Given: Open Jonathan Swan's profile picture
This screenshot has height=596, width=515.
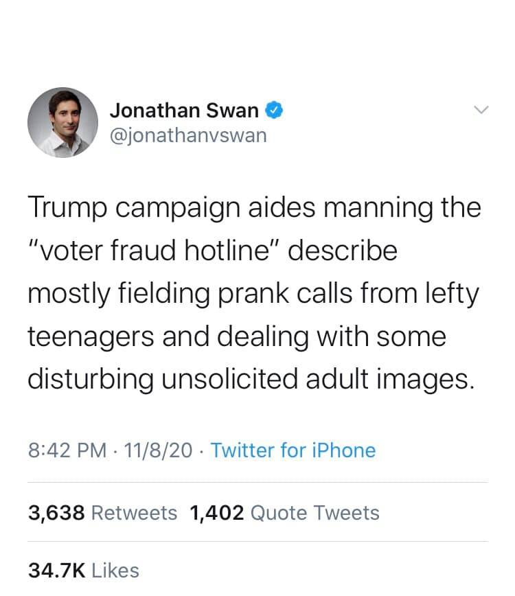Looking at the screenshot, I should point(62,122).
